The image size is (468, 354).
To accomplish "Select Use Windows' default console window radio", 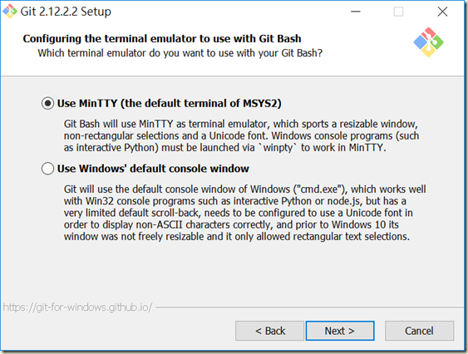I will 47,169.
